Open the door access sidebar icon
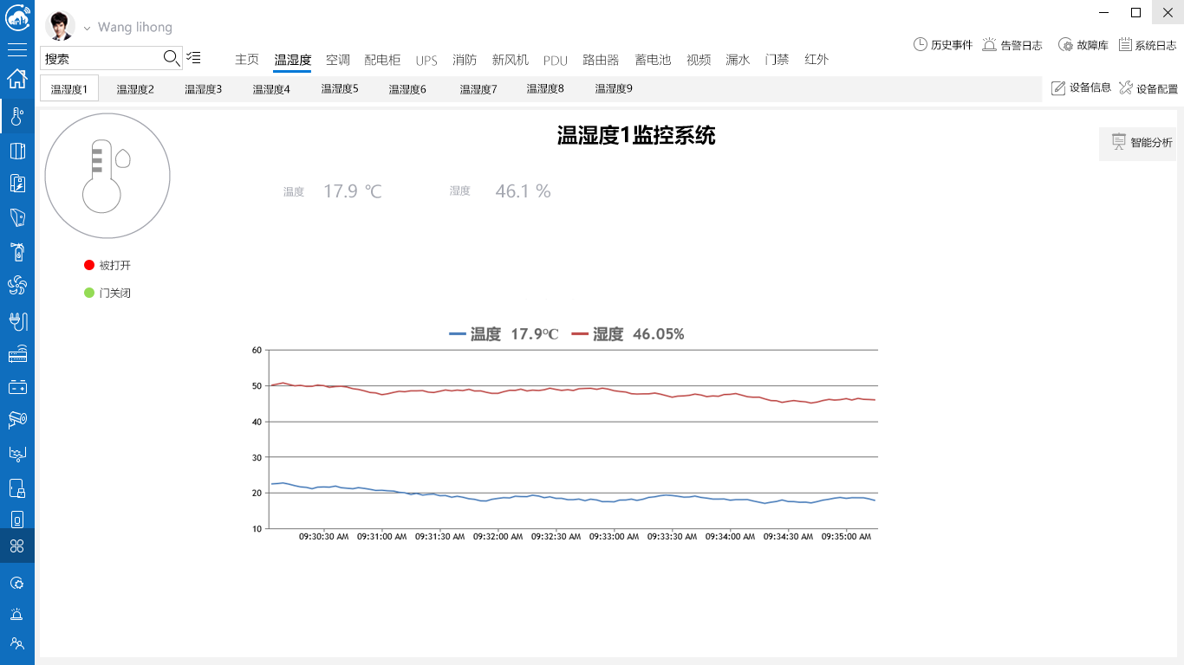This screenshot has width=1184, height=665. pyautogui.click(x=17, y=487)
